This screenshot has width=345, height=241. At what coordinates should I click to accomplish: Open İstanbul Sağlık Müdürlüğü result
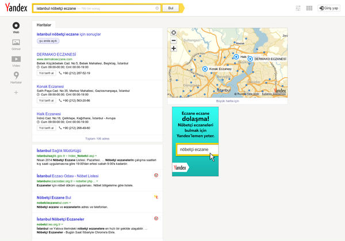click(x=59, y=150)
